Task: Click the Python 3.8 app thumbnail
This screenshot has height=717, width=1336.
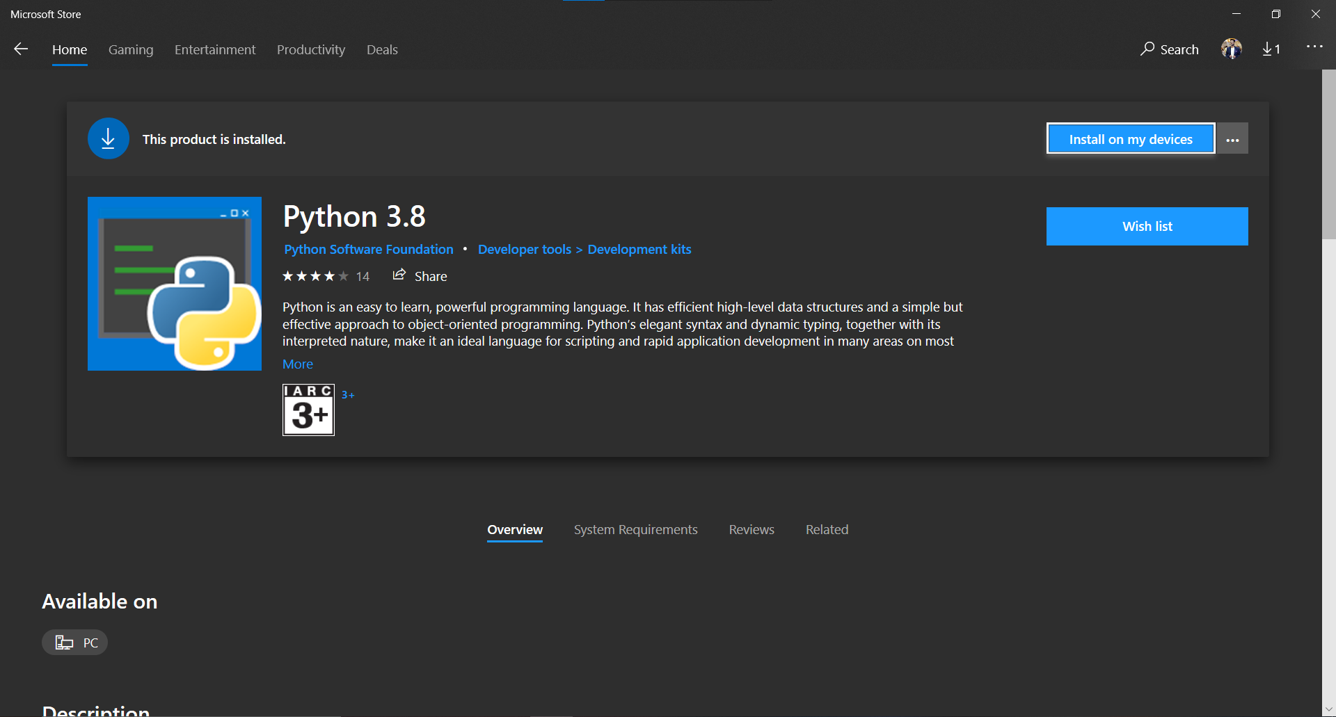Action: tap(175, 284)
